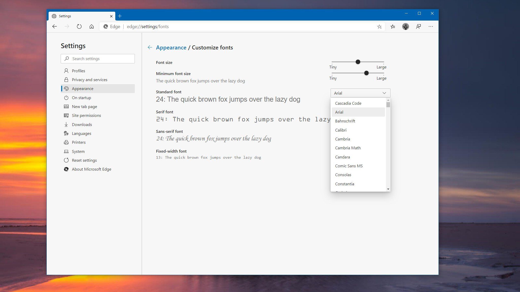Click the Font size slider handle
The width and height of the screenshot is (520, 292).
[358, 62]
